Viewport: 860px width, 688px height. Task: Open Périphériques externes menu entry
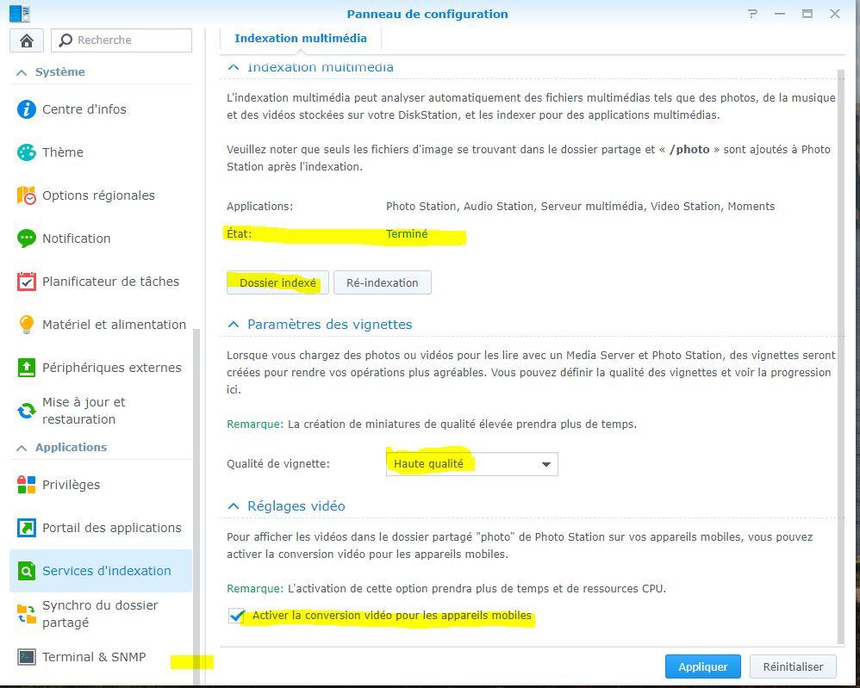pos(101,368)
